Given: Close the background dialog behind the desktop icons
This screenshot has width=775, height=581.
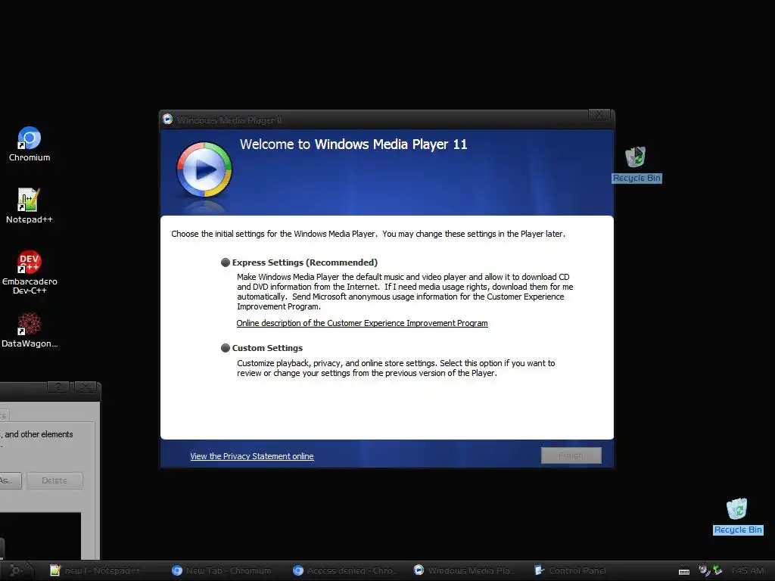Looking at the screenshot, I should coord(86,387).
